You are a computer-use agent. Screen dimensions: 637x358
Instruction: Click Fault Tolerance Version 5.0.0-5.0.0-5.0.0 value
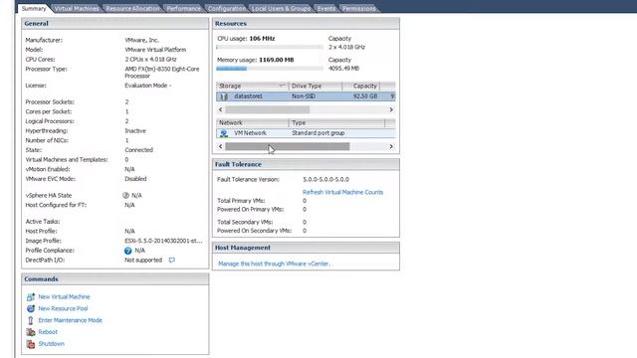coord(325,179)
